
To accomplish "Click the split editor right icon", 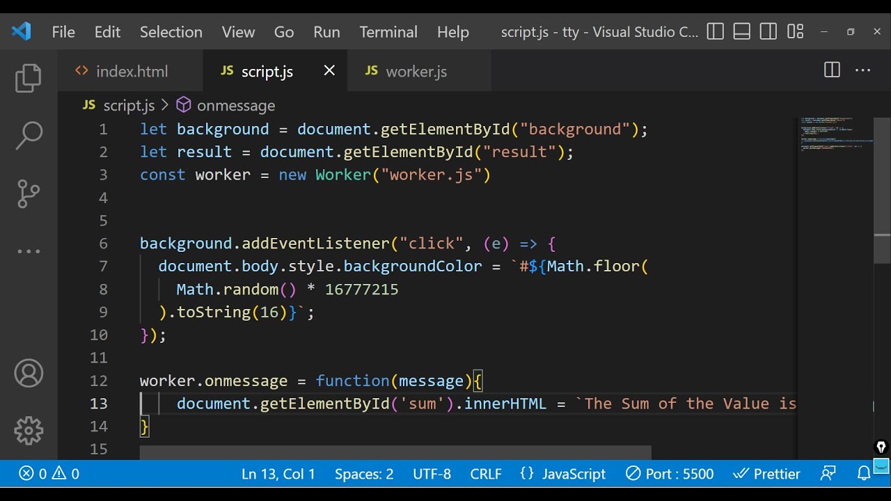I will coord(832,70).
